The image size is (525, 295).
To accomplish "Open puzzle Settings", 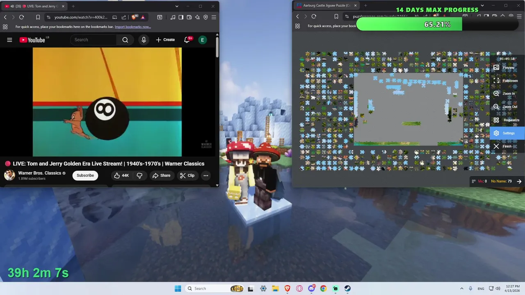I will click(508, 133).
